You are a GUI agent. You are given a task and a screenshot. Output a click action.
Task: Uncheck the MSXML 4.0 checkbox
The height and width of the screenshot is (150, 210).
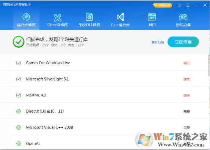click(x=19, y=95)
